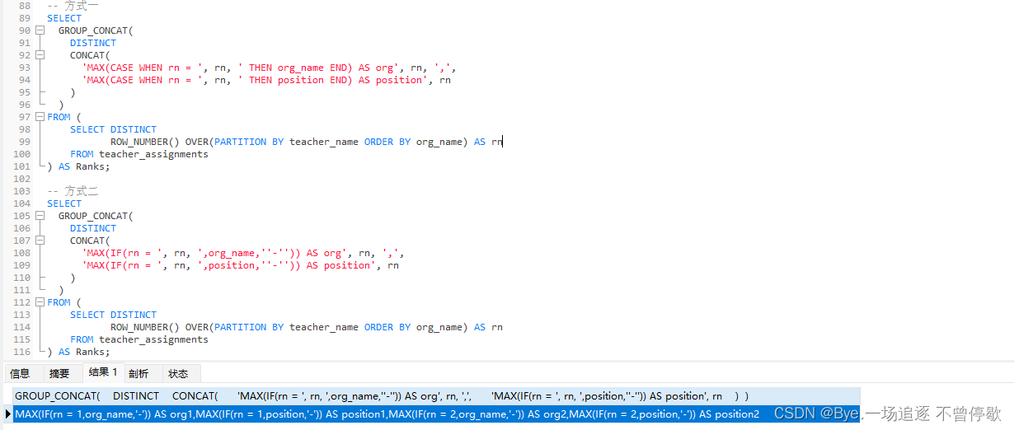Collapse the GROUP_CONCAT block on line 105
Image resolution: width=1014 pixels, height=430 pixels.
pyautogui.click(x=40, y=216)
